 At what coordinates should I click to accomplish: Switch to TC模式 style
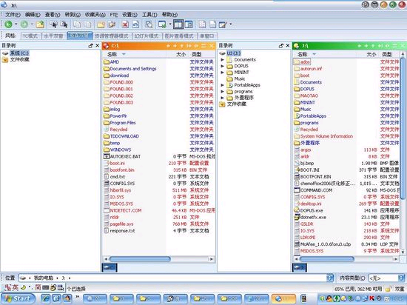coord(30,36)
